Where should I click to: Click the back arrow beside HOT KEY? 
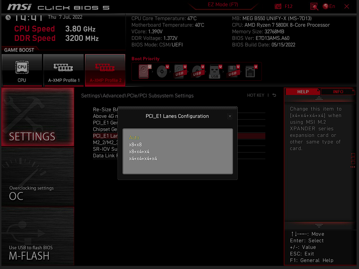(x=274, y=95)
